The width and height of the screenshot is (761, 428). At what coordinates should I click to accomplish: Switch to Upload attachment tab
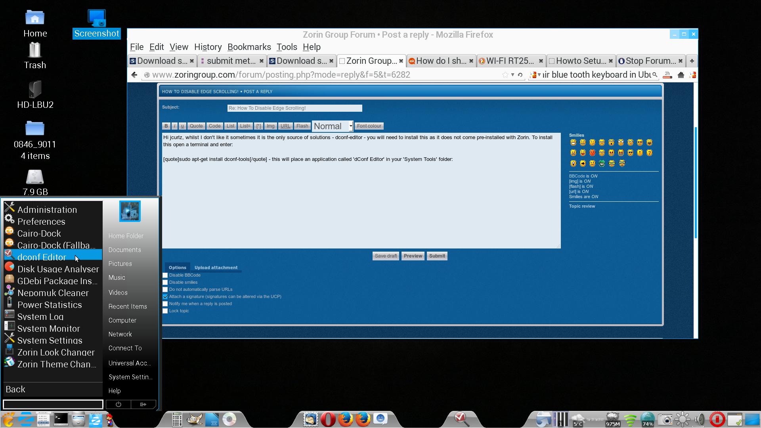click(216, 267)
